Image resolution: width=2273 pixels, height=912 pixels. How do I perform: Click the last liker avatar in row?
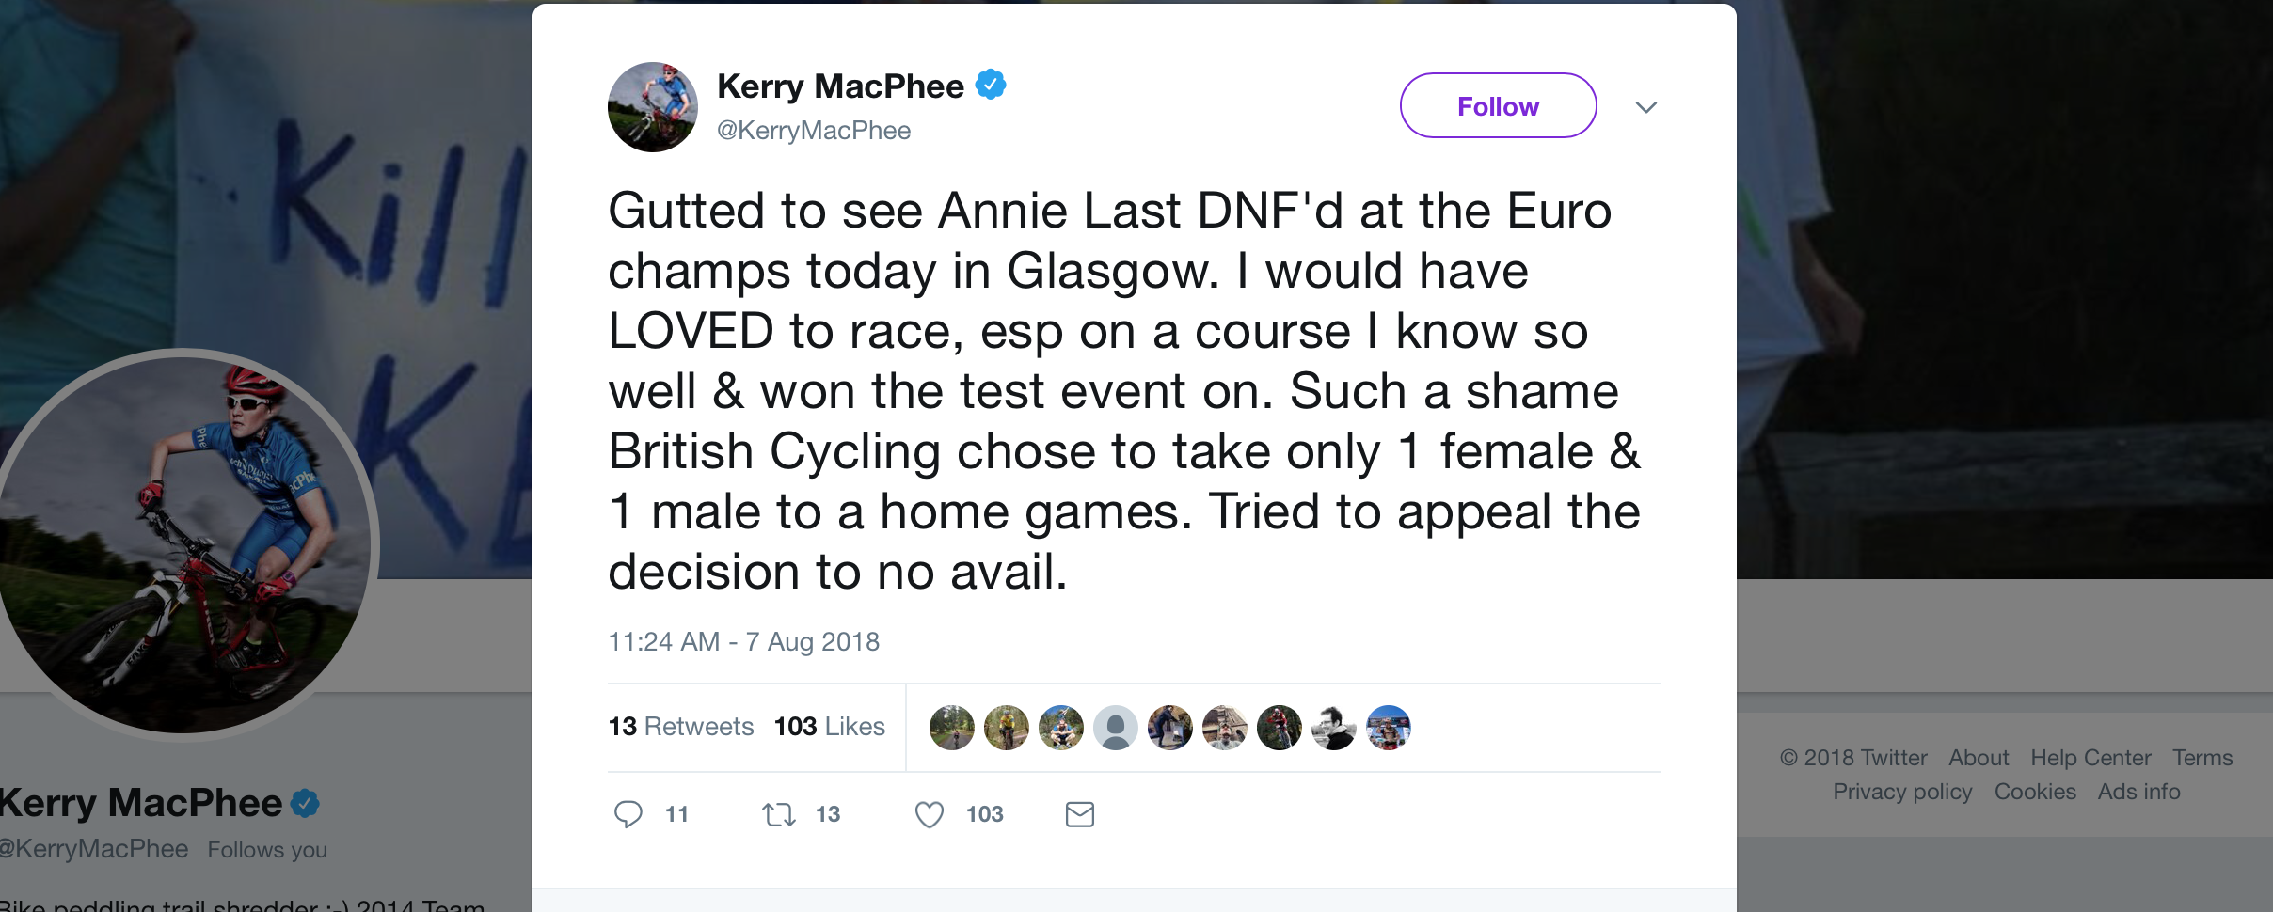(x=1389, y=728)
